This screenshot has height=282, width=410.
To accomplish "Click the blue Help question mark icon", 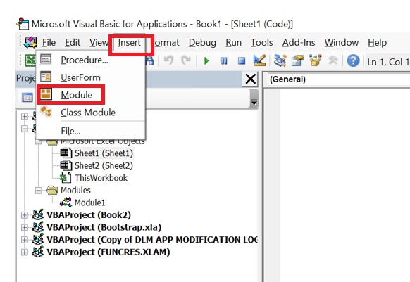I will [x=353, y=61].
